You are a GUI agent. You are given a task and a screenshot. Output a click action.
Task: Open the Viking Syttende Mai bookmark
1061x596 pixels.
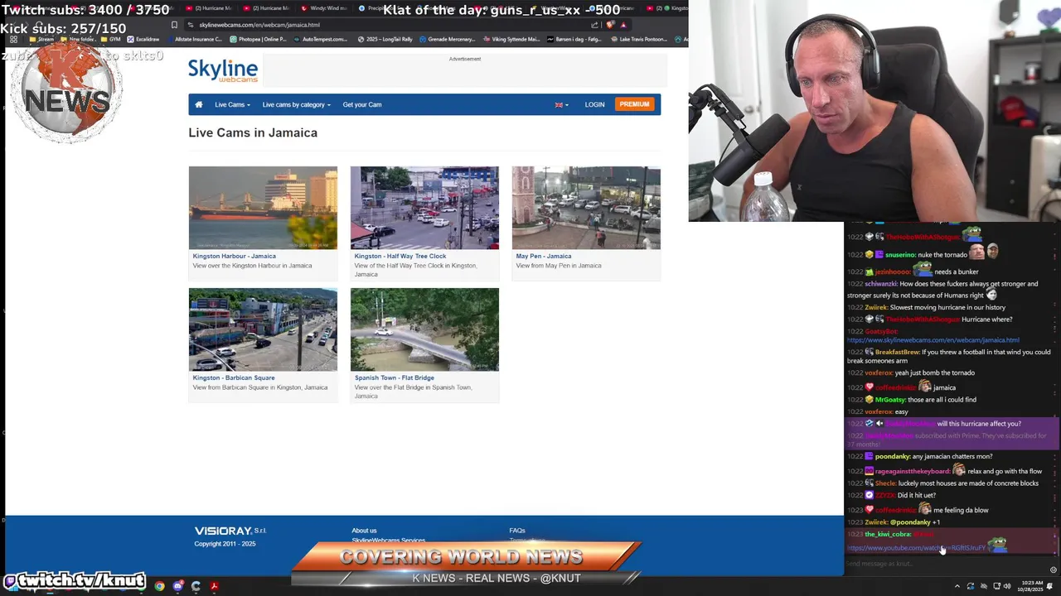pyautogui.click(x=510, y=39)
